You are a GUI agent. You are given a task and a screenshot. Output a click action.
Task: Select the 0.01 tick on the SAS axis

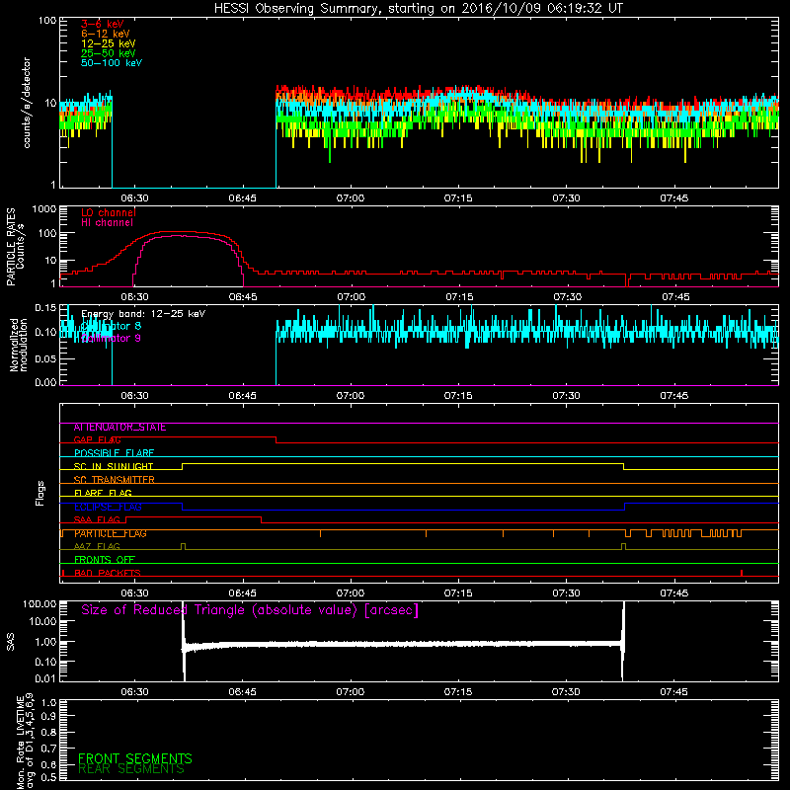45,678
